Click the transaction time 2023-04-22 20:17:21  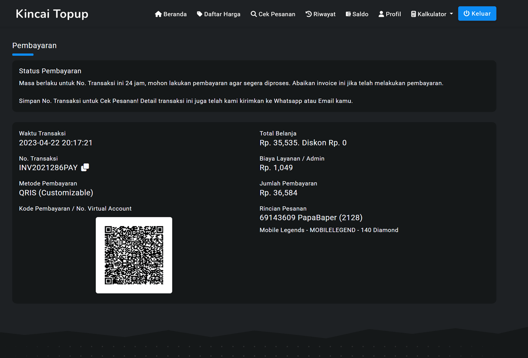(55, 143)
